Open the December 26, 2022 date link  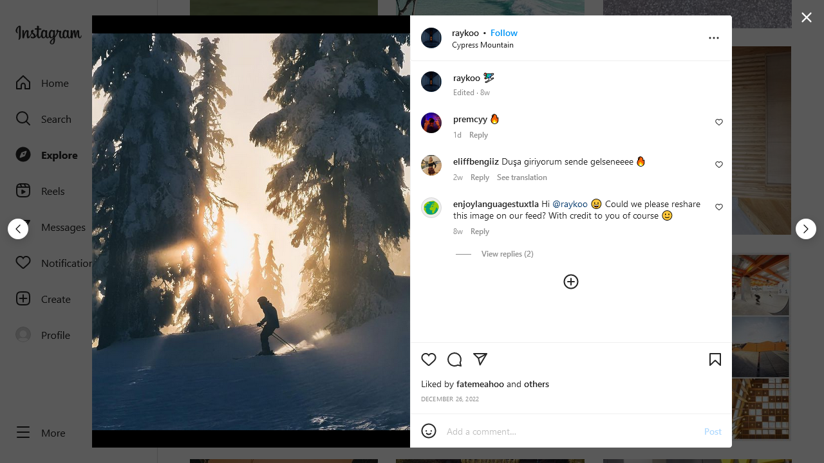[x=450, y=399]
